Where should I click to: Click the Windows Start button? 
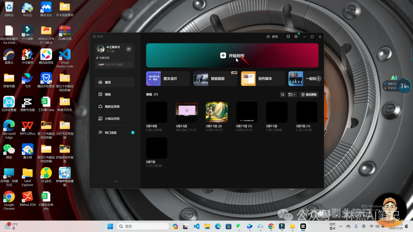(x=110, y=227)
